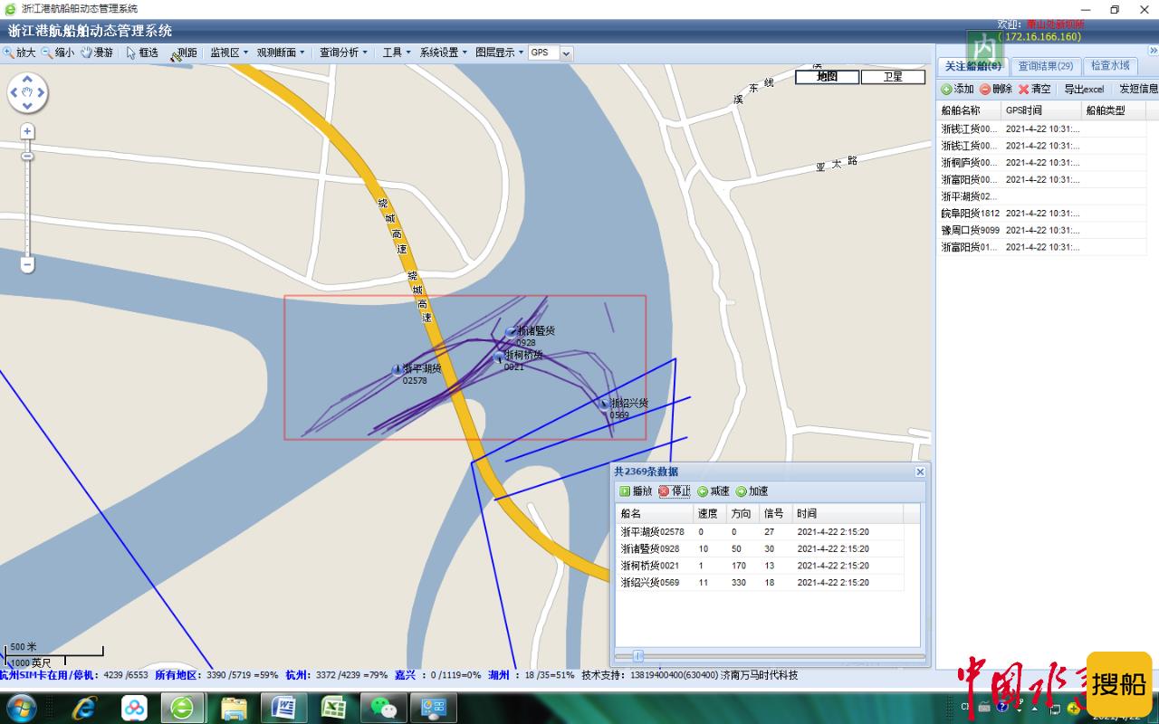The width and height of the screenshot is (1159, 724).
Task: Click ship marker 浙诸暨货0928 on map
Action: [511, 332]
